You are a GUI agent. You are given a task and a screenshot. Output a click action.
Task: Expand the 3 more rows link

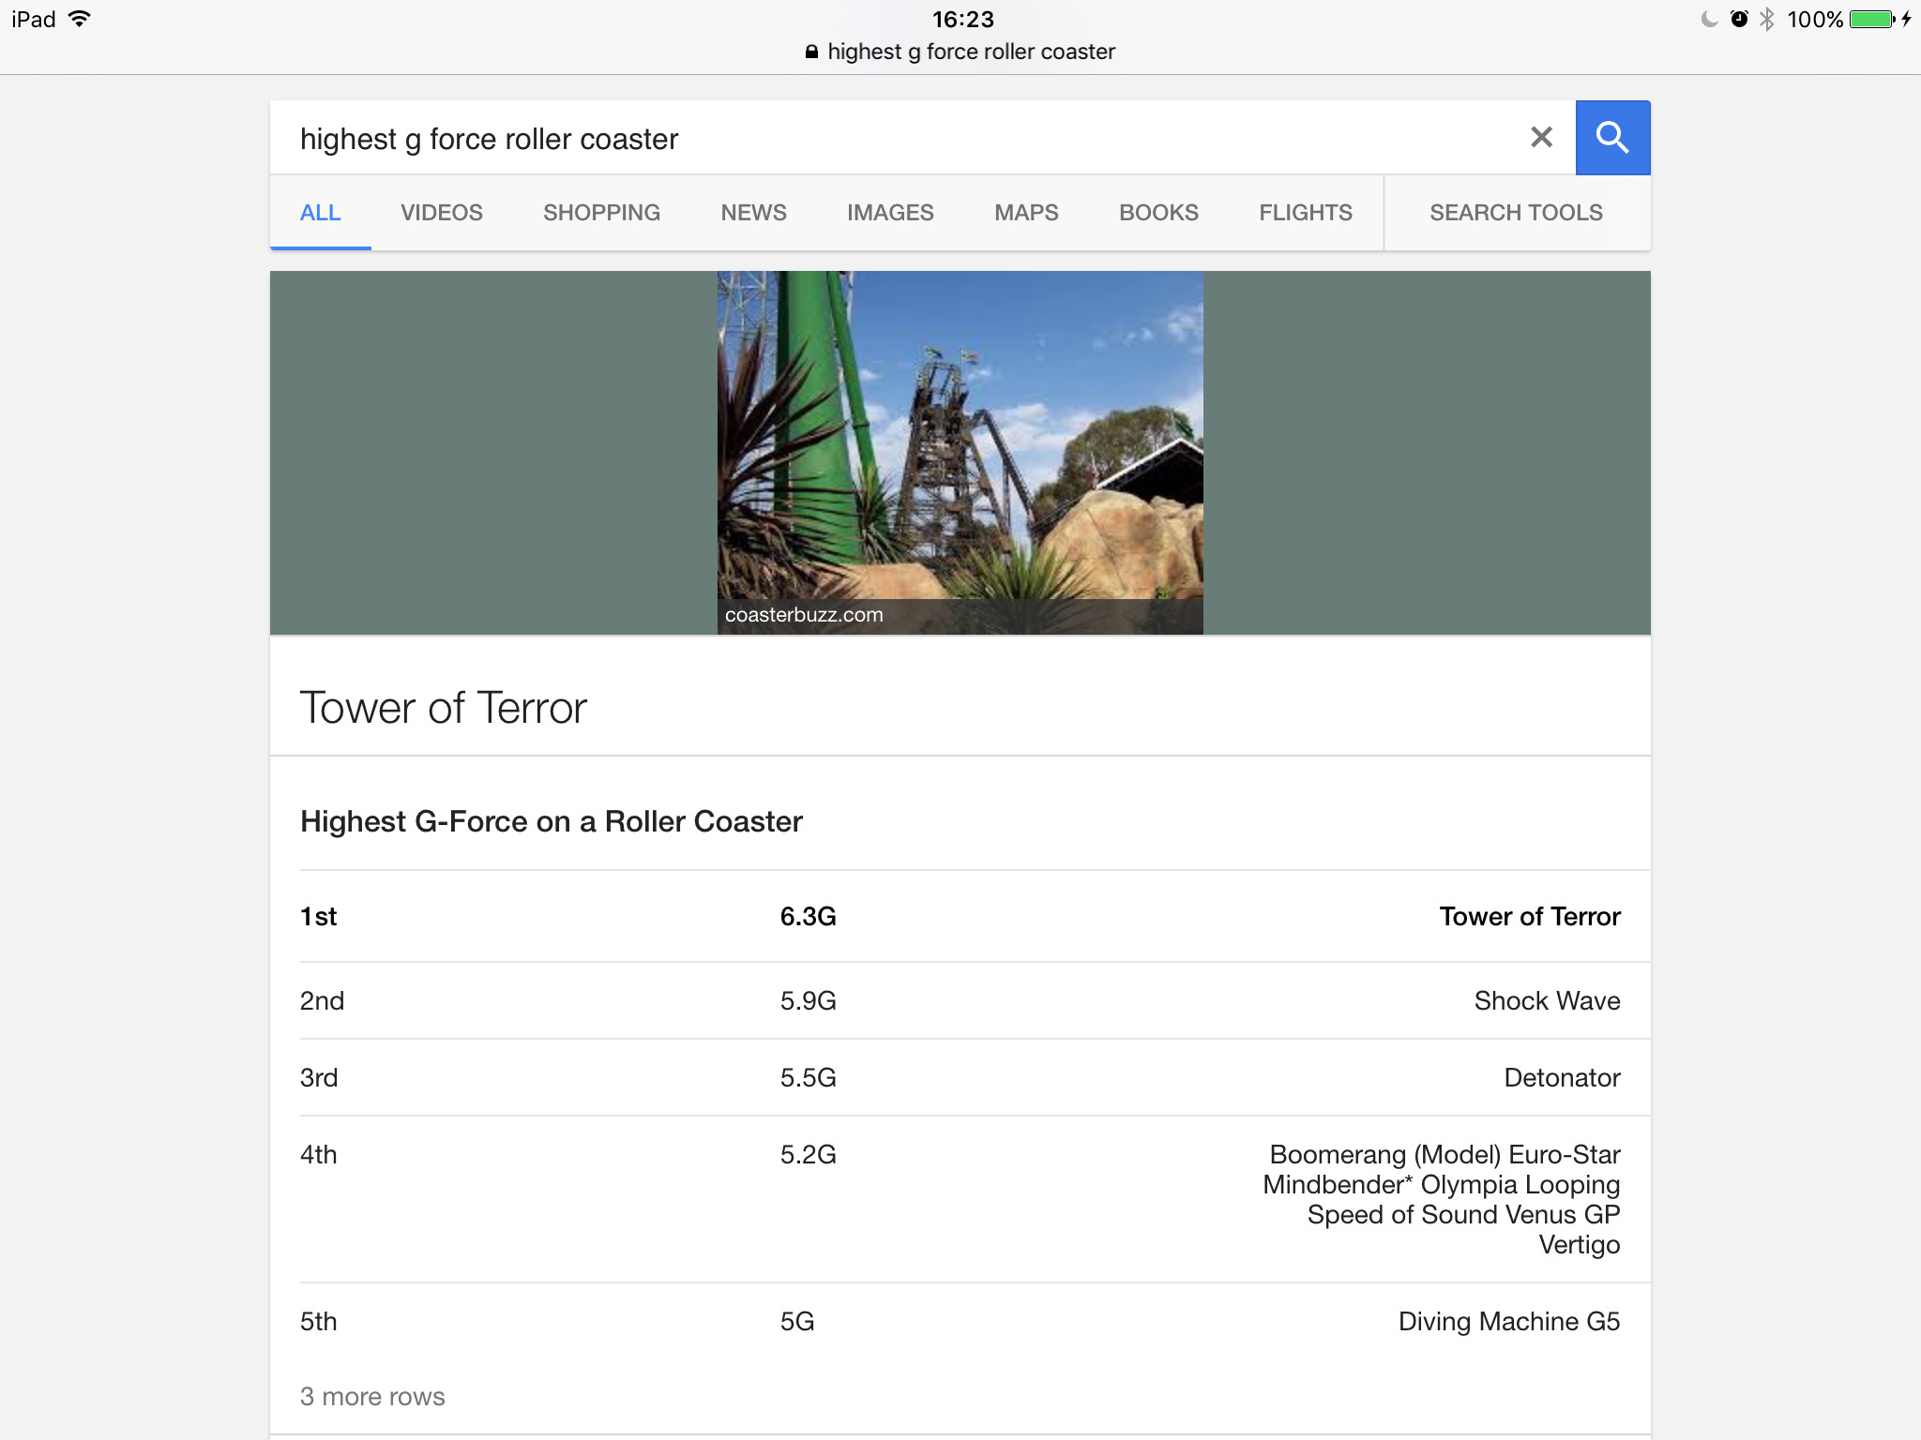pyautogui.click(x=372, y=1397)
